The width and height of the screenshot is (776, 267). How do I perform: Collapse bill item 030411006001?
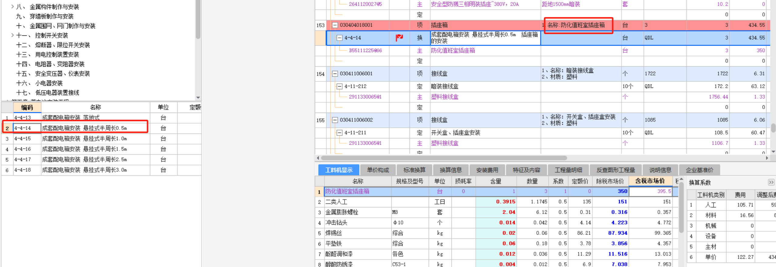(335, 74)
